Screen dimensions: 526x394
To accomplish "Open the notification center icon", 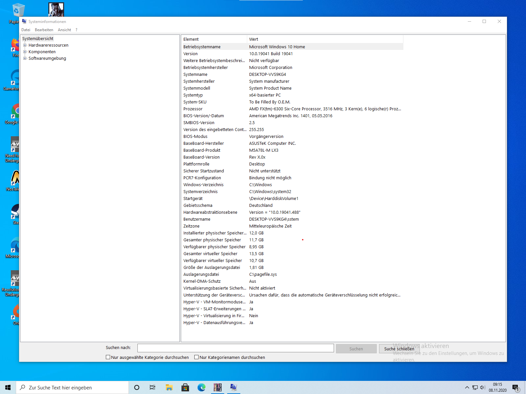I will [x=516, y=388].
